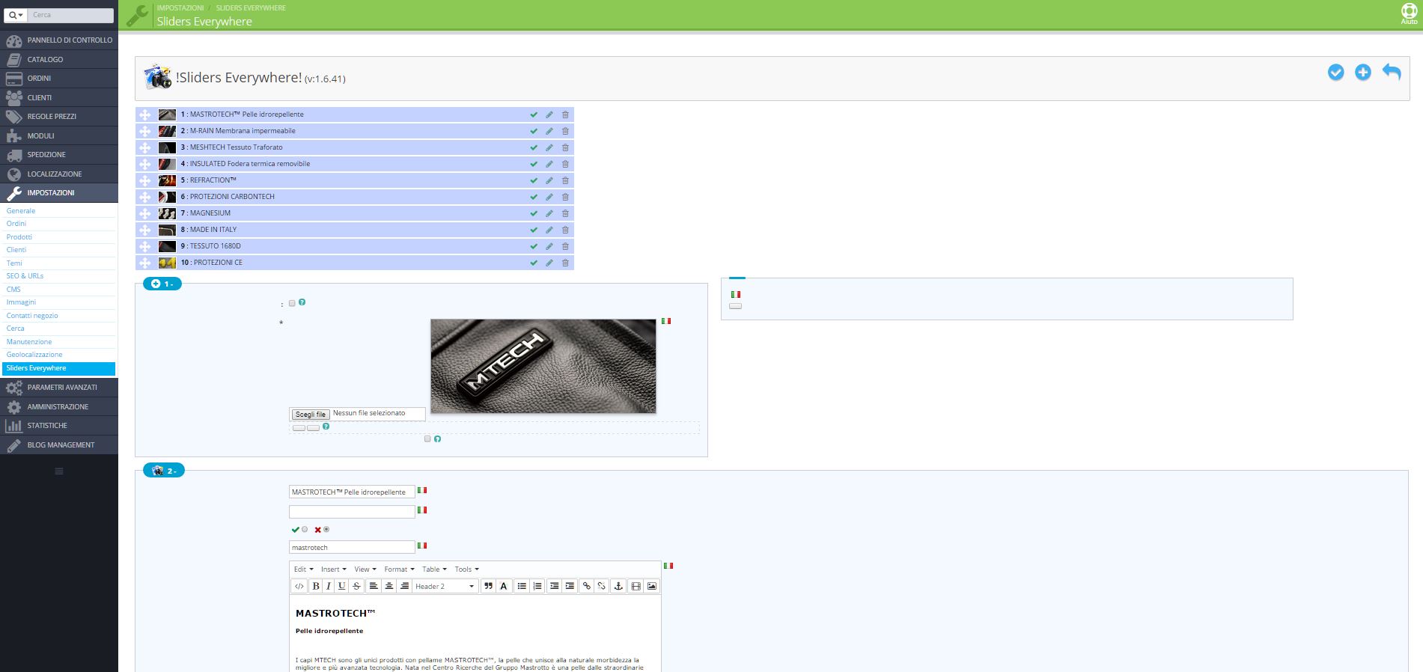The image size is (1423, 672).
Task: Open Blog Management in the sidebar
Action: [59, 445]
